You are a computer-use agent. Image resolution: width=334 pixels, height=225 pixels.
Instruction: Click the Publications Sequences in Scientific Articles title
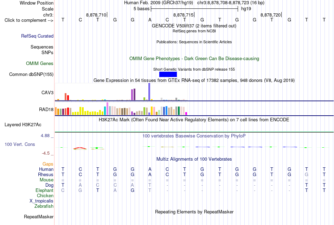194,42
